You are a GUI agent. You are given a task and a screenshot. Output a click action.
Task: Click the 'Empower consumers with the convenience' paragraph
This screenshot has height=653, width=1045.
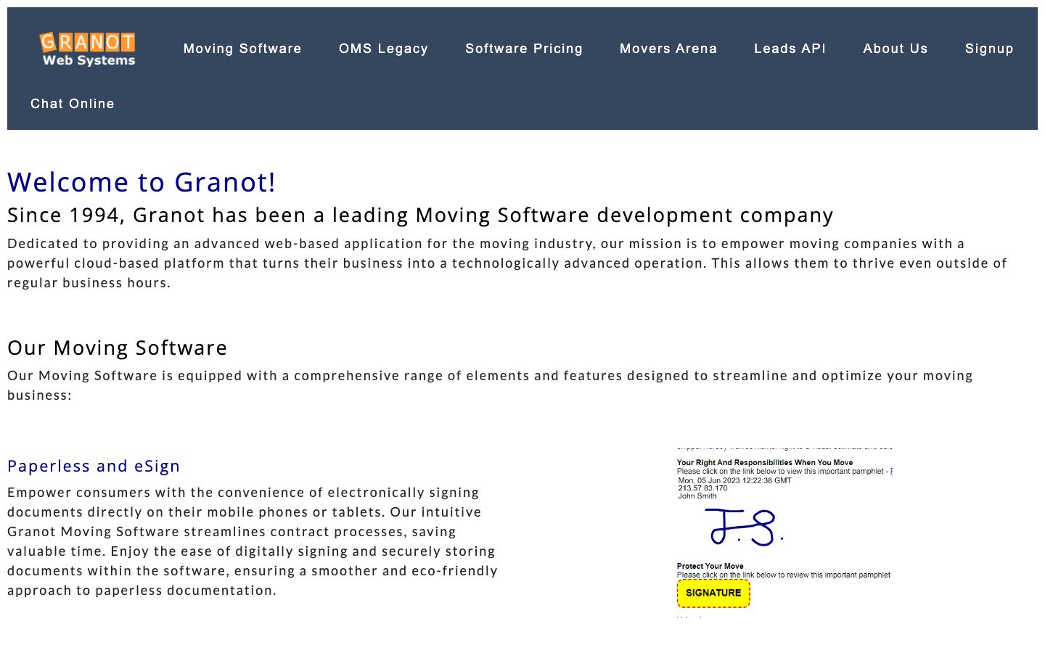253,541
